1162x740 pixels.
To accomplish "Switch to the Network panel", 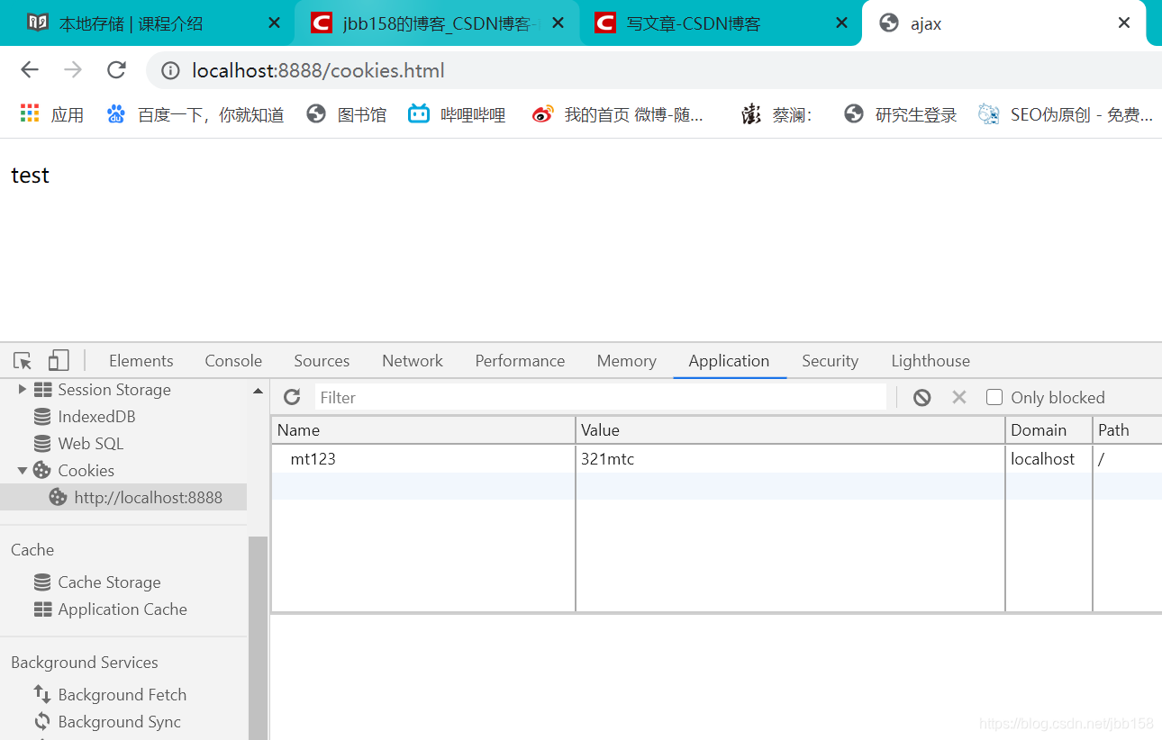I will (x=412, y=360).
